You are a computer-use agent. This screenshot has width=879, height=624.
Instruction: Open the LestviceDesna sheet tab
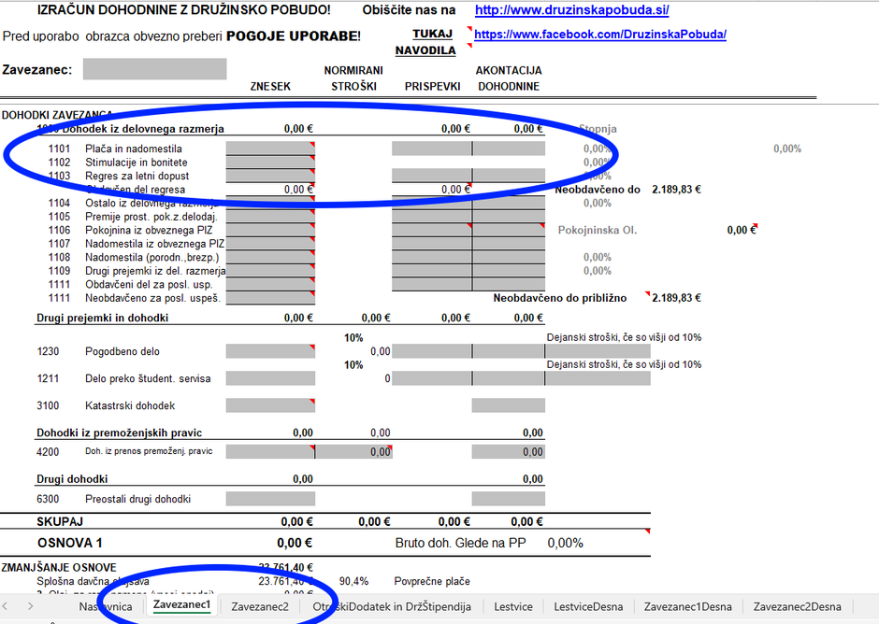tap(588, 606)
